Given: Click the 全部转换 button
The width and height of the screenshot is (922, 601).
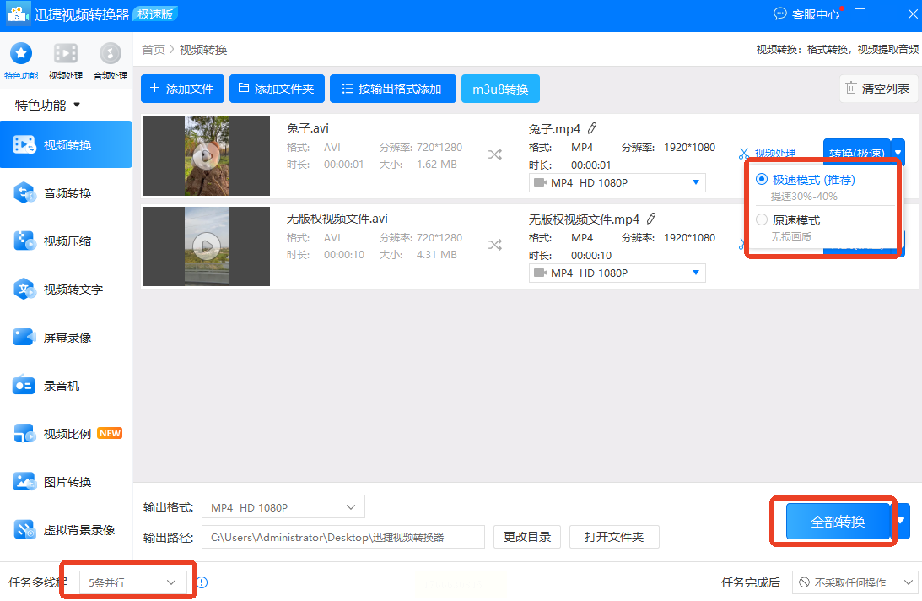Looking at the screenshot, I should point(838,522).
